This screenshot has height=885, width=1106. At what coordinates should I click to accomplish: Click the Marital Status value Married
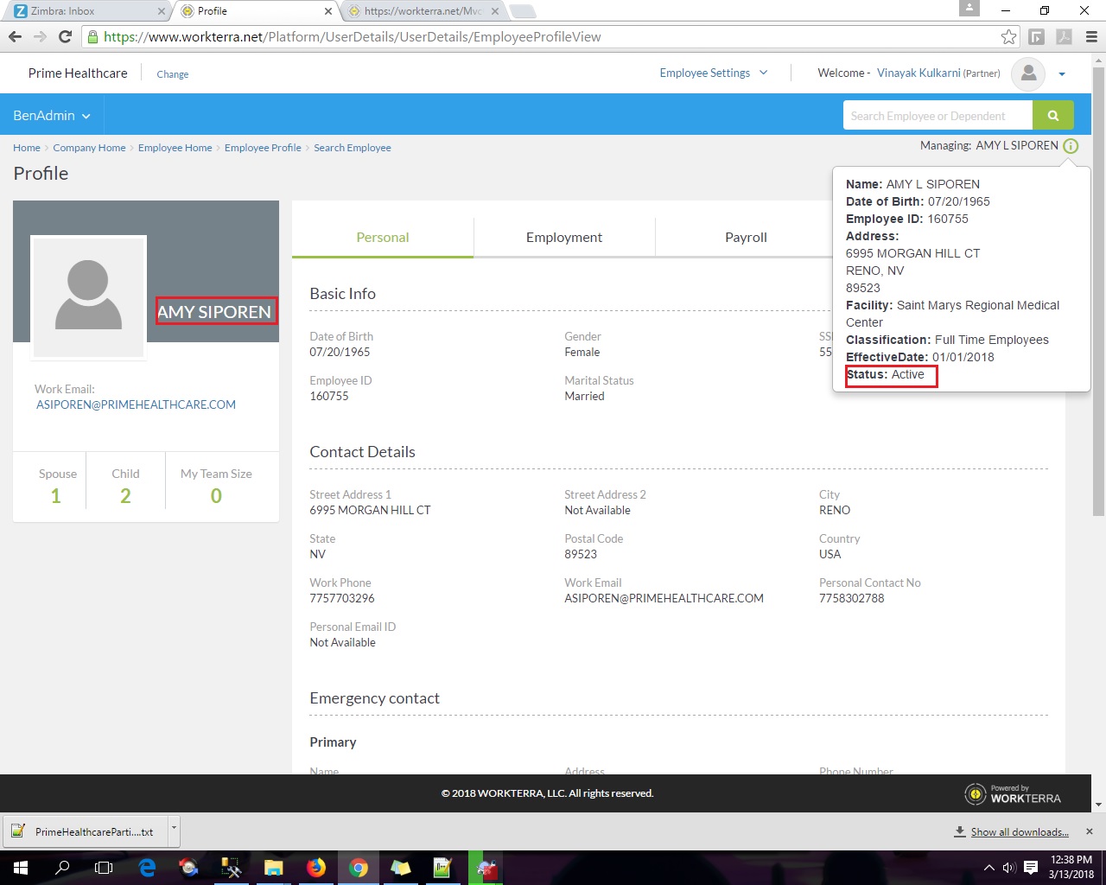tap(584, 396)
